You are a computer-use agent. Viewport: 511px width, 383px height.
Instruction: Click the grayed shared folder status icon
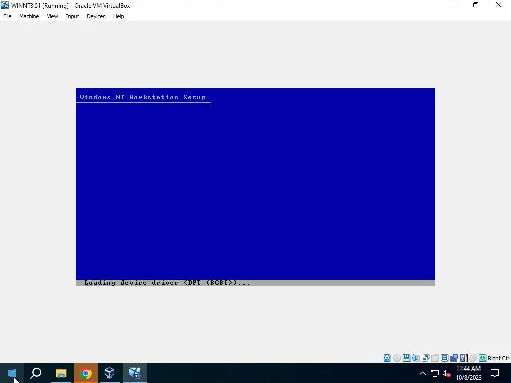[435, 358]
